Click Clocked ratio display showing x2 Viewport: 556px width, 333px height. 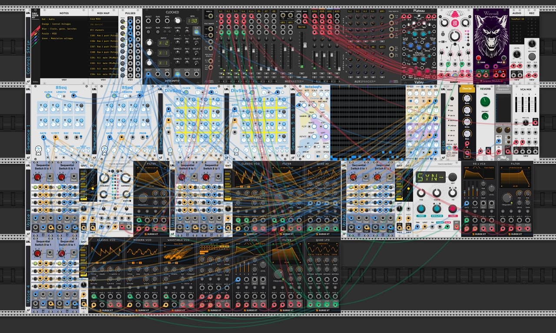tap(163, 43)
